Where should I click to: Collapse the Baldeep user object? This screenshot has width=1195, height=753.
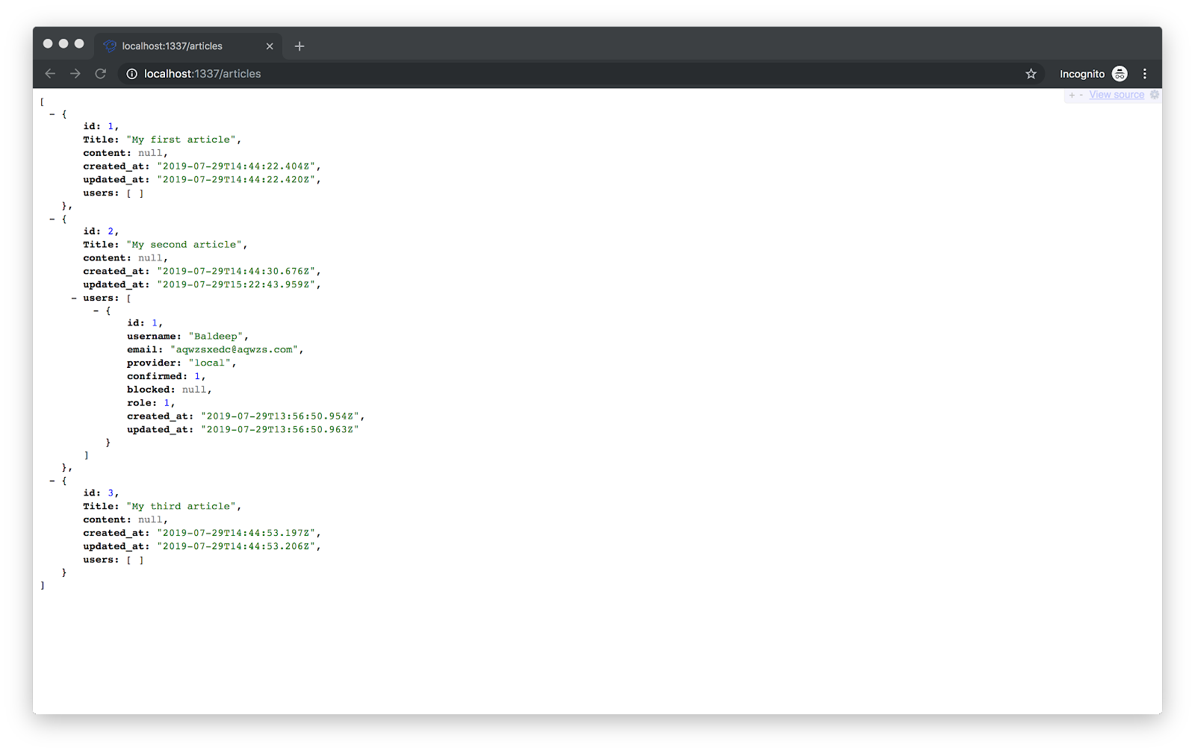click(x=96, y=310)
